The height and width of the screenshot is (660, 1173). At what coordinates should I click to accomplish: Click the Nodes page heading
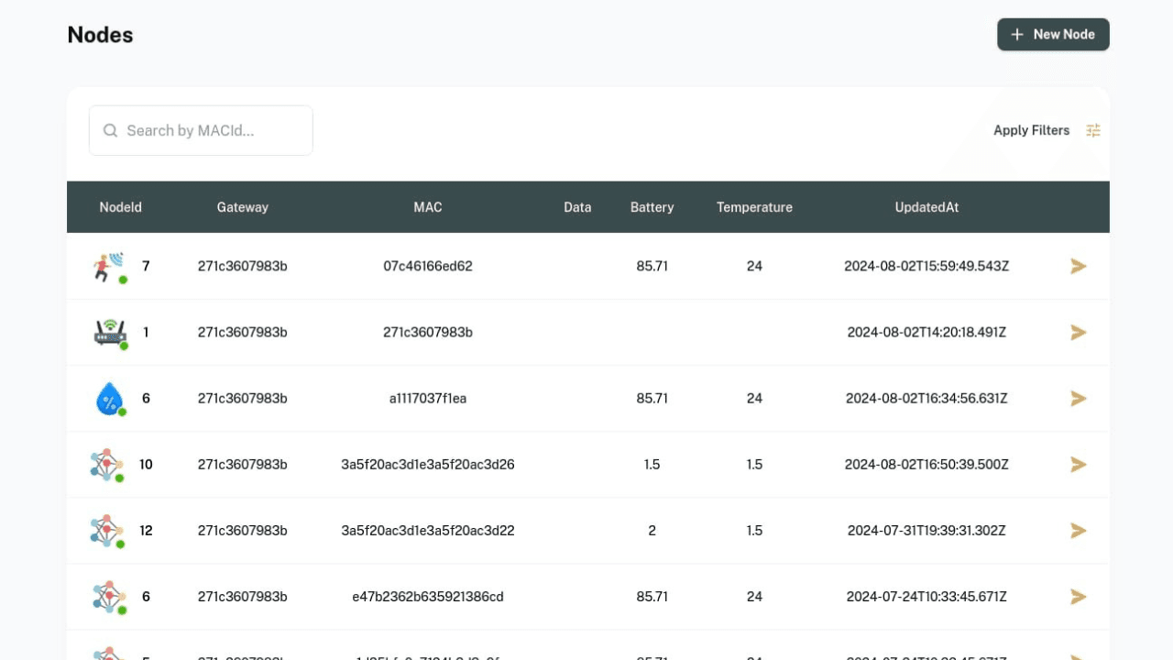point(101,35)
